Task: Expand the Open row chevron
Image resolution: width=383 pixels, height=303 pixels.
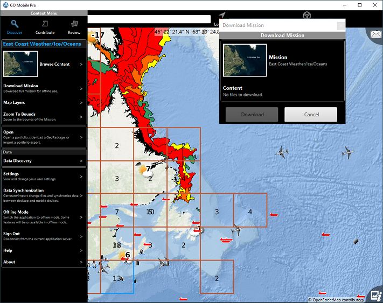Action: 81,137
